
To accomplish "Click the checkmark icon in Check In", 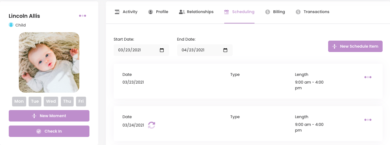I will [x=39, y=131].
